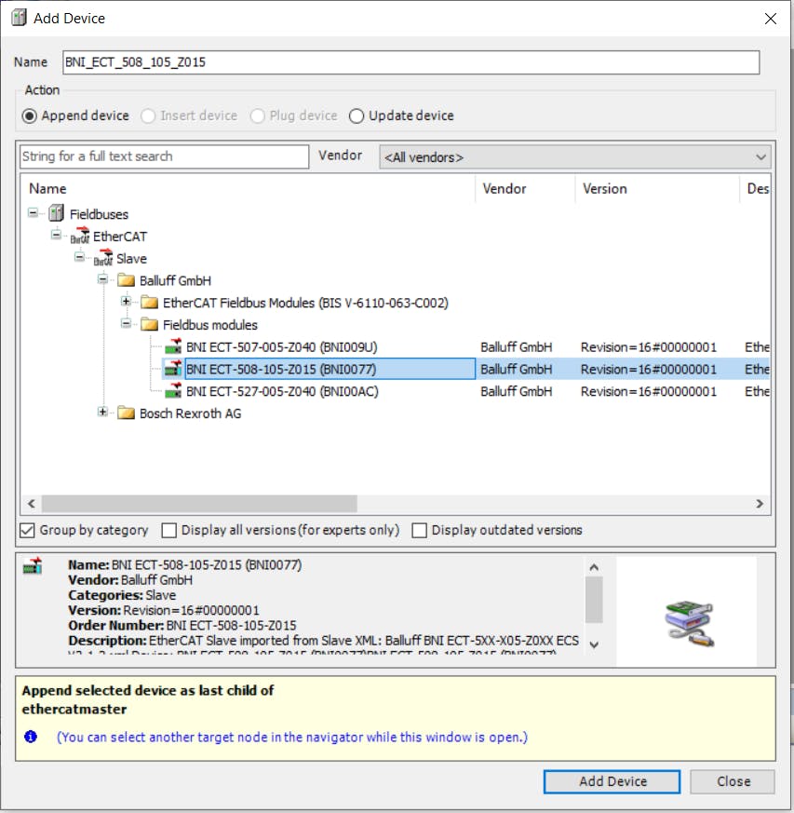Enable Display outdated versions checkbox
This screenshot has width=794, height=813.
tap(419, 531)
